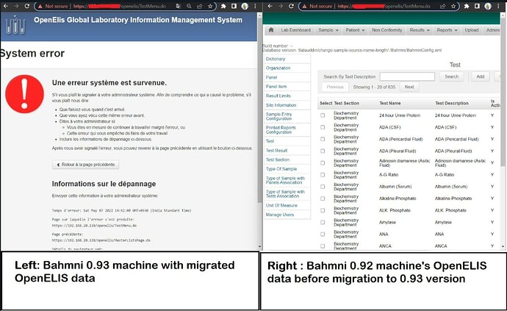The height and width of the screenshot is (311, 507).
Task: Open Panel Item in the admin sidebar
Action: 276,87
